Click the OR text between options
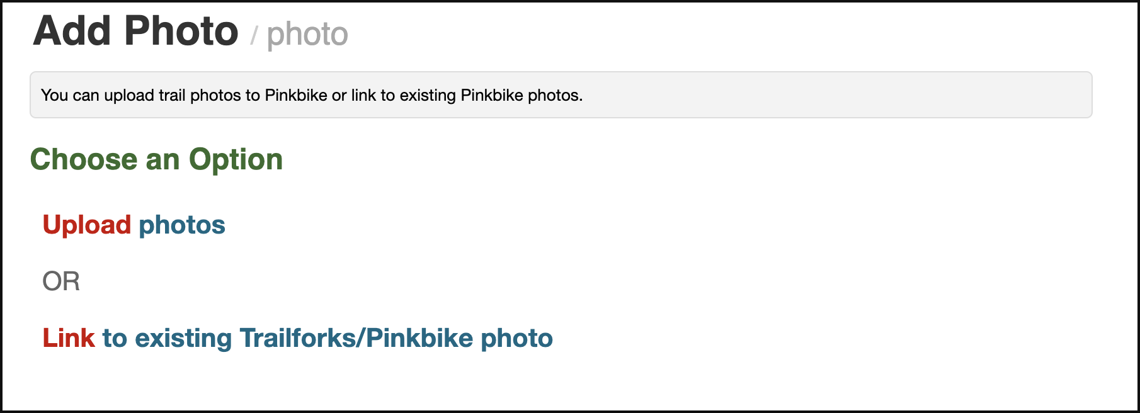This screenshot has width=1140, height=413. click(61, 281)
